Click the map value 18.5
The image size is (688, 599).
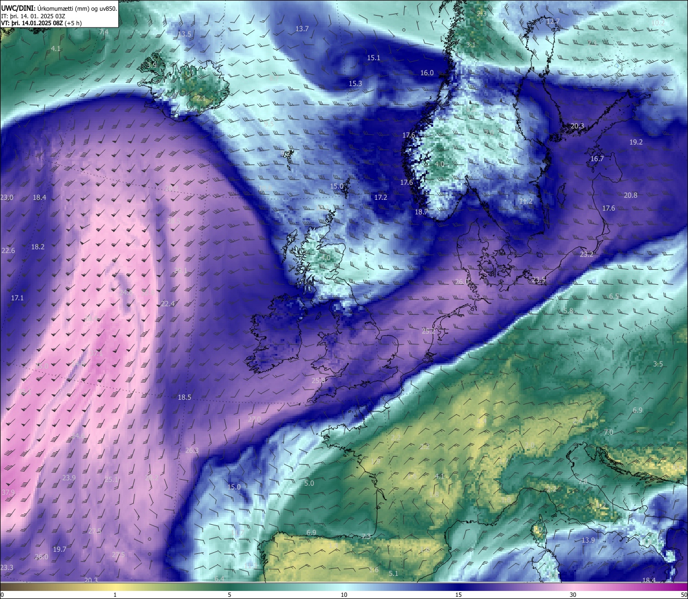(x=184, y=397)
